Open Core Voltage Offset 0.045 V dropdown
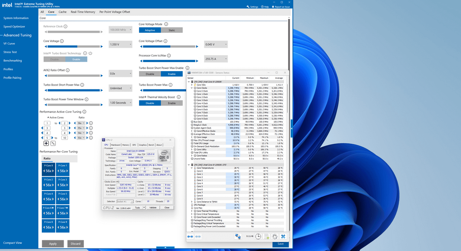The height and width of the screenshot is (251, 461). tap(216, 45)
